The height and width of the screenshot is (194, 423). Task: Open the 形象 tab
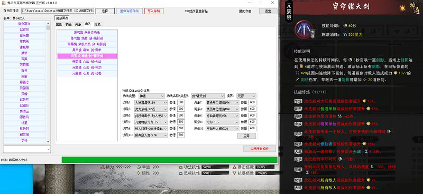pyautogui.click(x=97, y=24)
